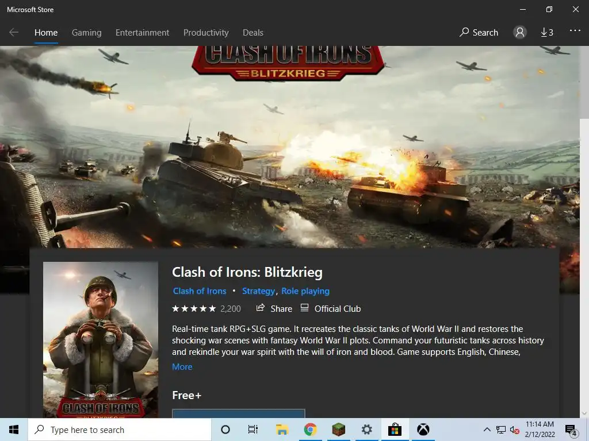This screenshot has height=441, width=589.
Task: Click the share arrow icon
Action: coord(261,308)
